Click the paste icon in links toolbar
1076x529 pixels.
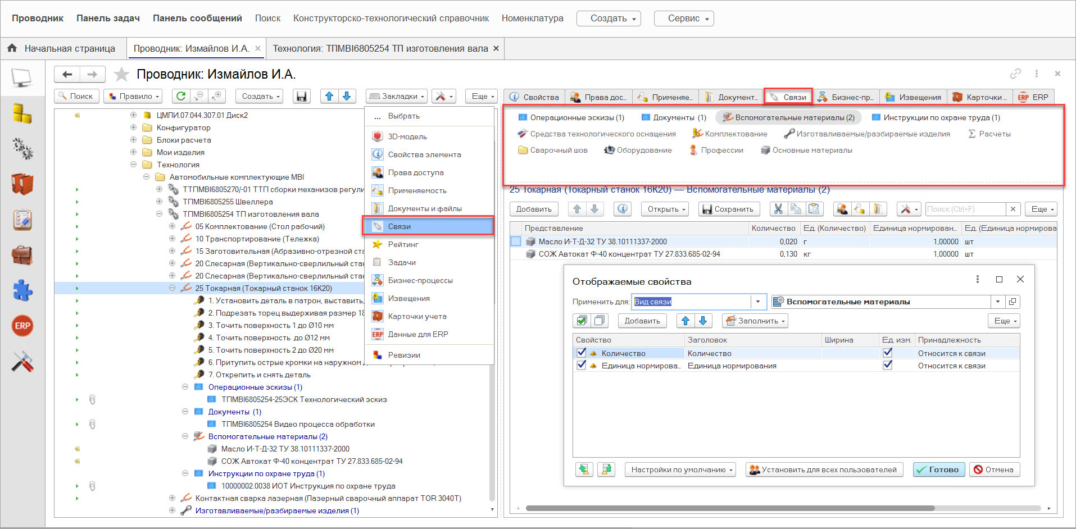(x=814, y=209)
